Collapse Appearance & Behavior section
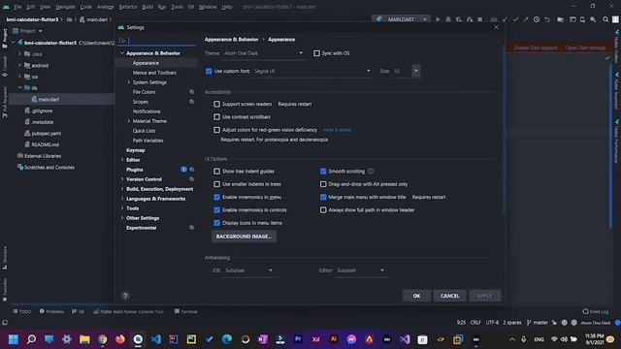The width and height of the screenshot is (621, 349). point(122,53)
